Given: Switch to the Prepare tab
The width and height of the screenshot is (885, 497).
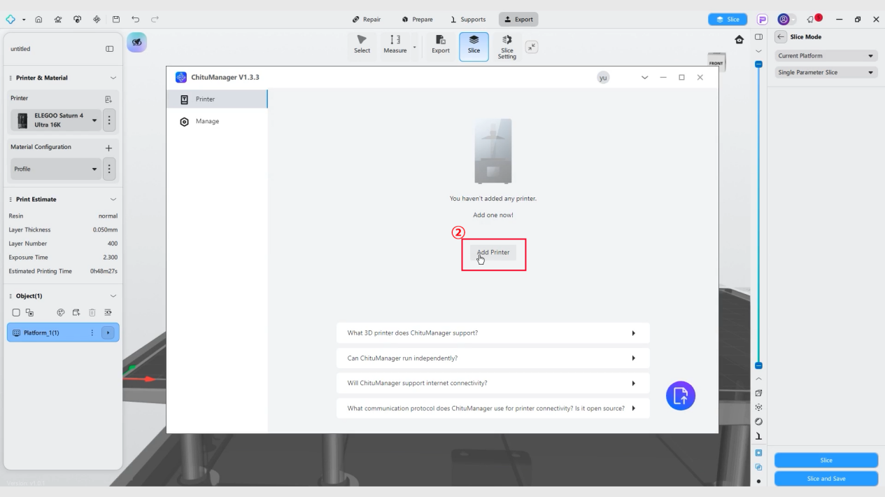Looking at the screenshot, I should click(x=418, y=20).
